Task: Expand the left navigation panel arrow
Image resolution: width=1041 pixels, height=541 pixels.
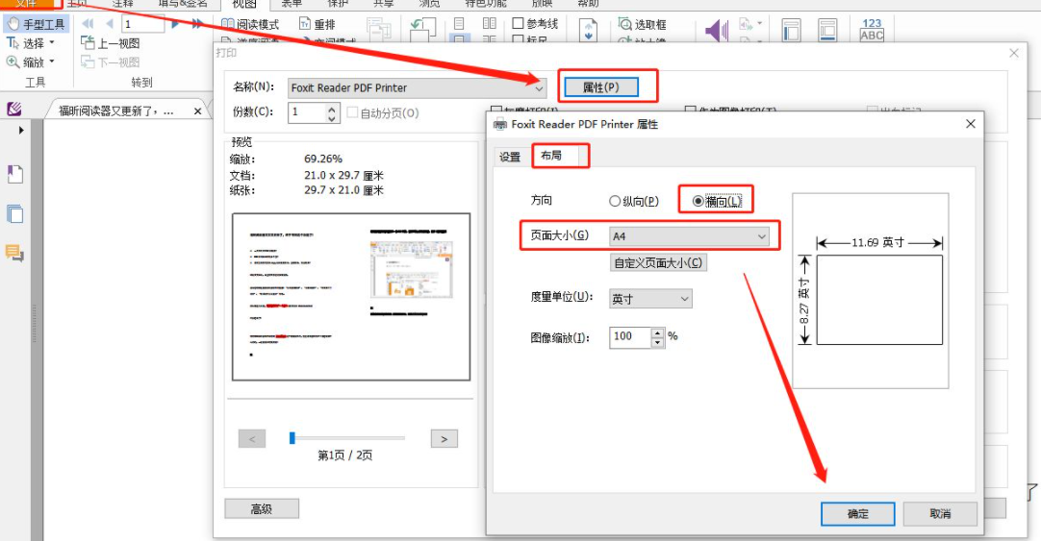Action: [21, 130]
